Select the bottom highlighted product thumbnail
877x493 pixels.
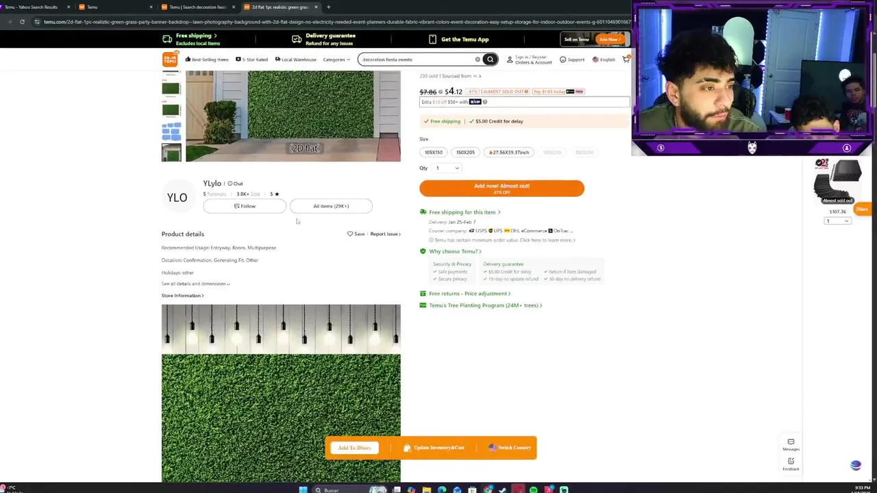pyautogui.click(x=171, y=153)
